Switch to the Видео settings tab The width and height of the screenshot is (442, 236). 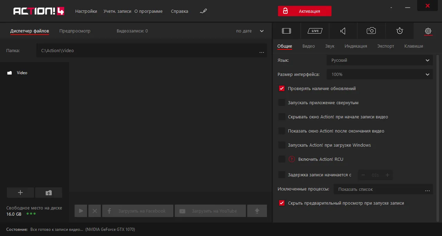pos(308,46)
